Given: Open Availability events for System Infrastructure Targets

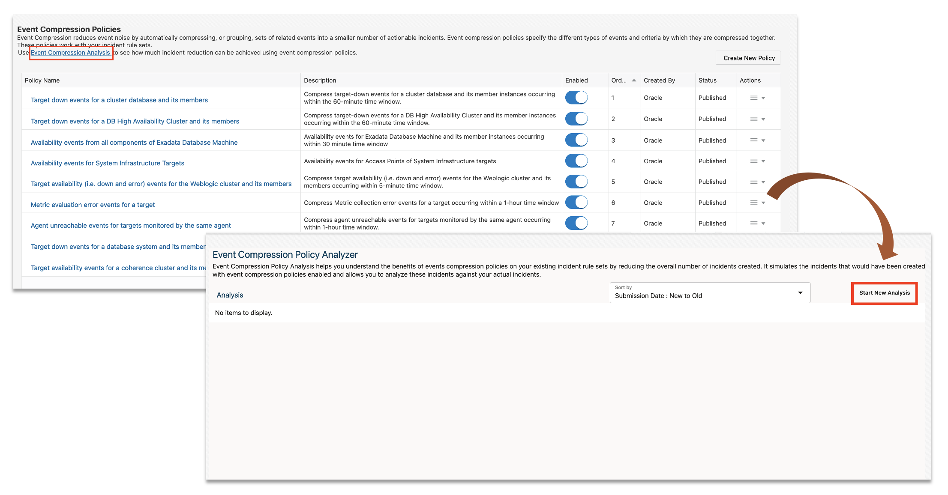Looking at the screenshot, I should [x=107, y=163].
